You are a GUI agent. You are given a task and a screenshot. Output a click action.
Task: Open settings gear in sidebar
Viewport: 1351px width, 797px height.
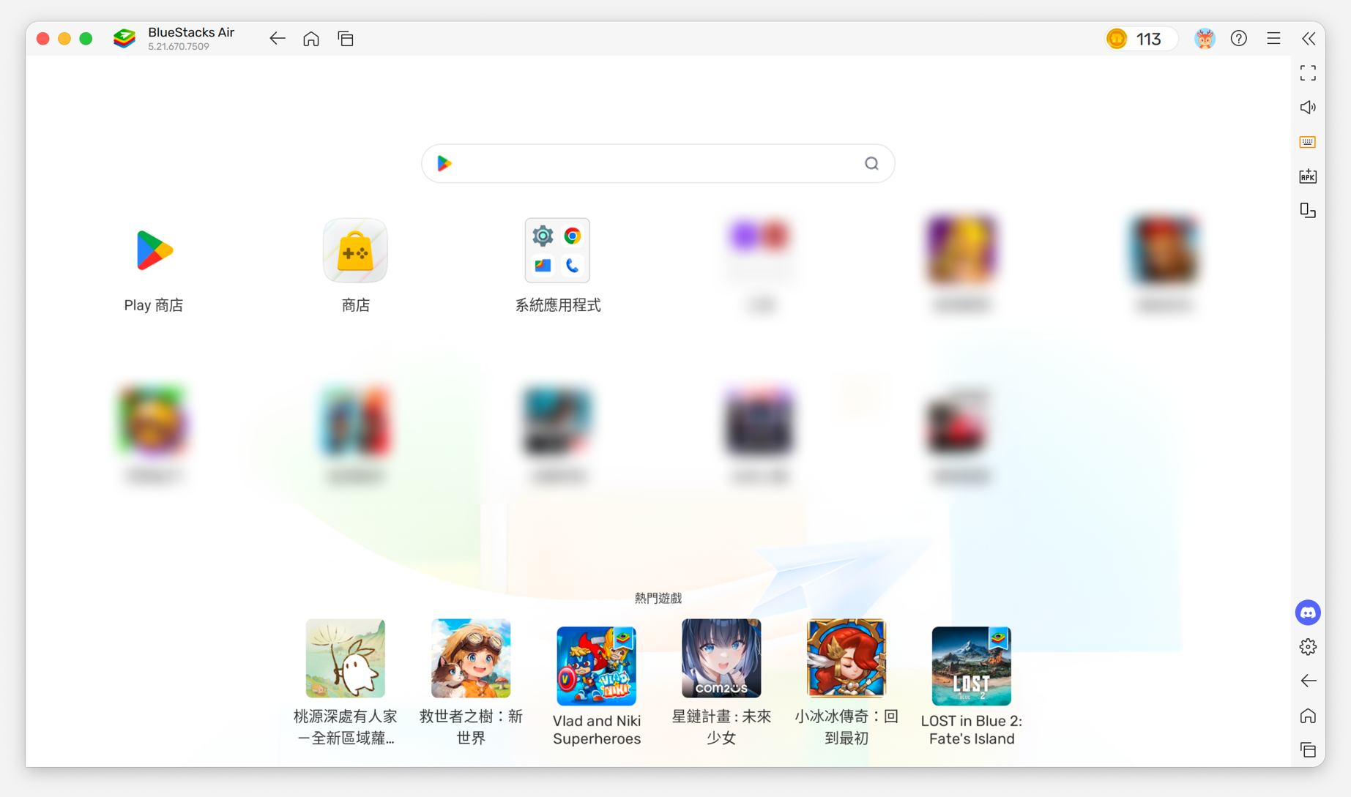click(1308, 647)
